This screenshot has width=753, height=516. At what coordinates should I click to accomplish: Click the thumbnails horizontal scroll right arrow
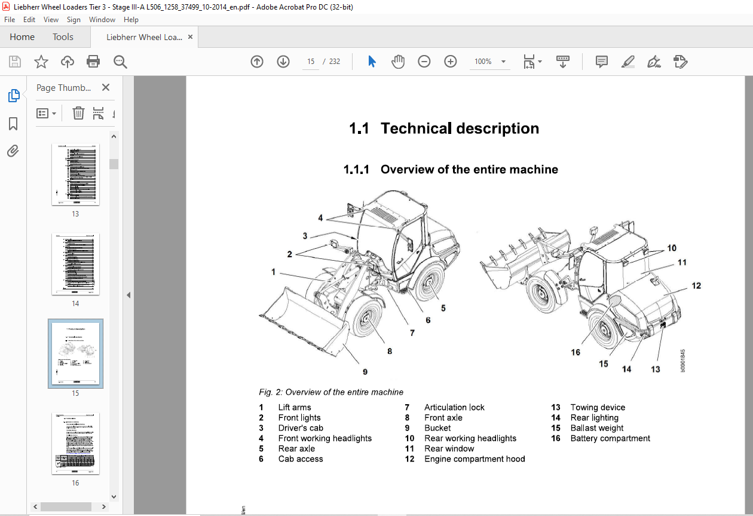point(105,506)
